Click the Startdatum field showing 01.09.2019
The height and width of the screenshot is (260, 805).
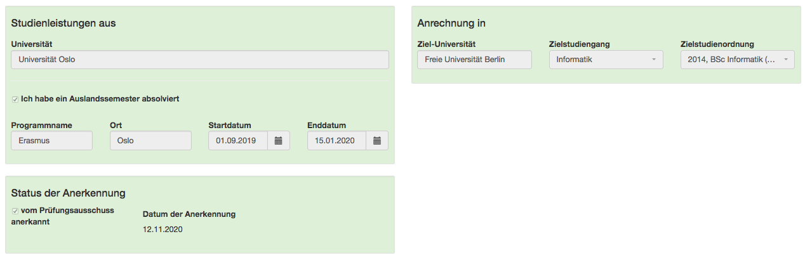(238, 141)
